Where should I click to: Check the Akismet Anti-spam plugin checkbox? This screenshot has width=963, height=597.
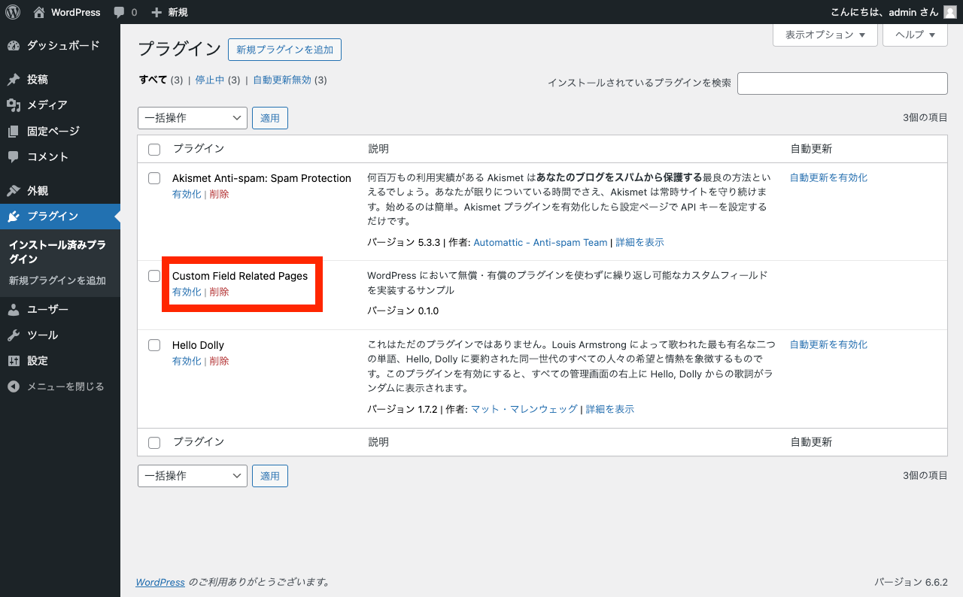[154, 178]
